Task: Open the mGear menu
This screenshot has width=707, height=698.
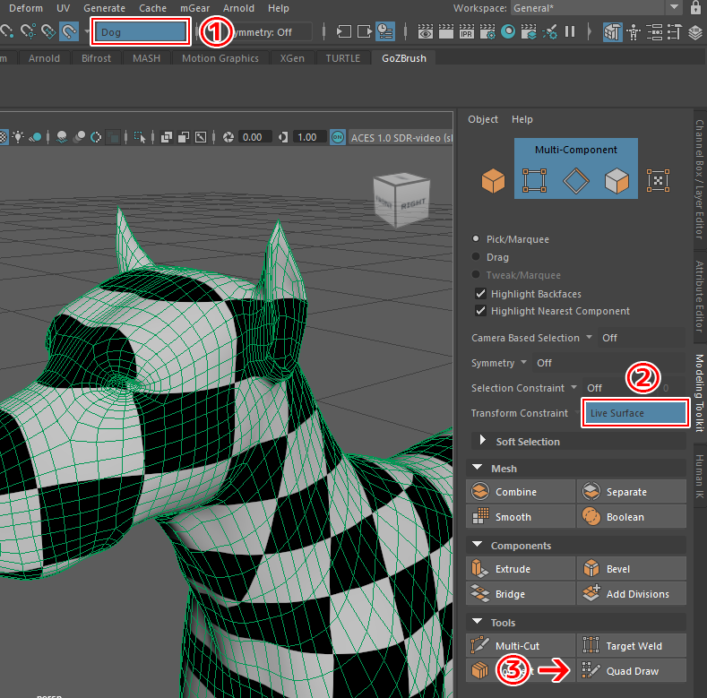Action: pyautogui.click(x=194, y=8)
